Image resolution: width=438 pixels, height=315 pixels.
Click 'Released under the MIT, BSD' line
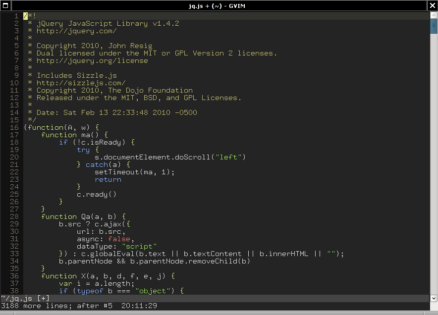pos(139,98)
